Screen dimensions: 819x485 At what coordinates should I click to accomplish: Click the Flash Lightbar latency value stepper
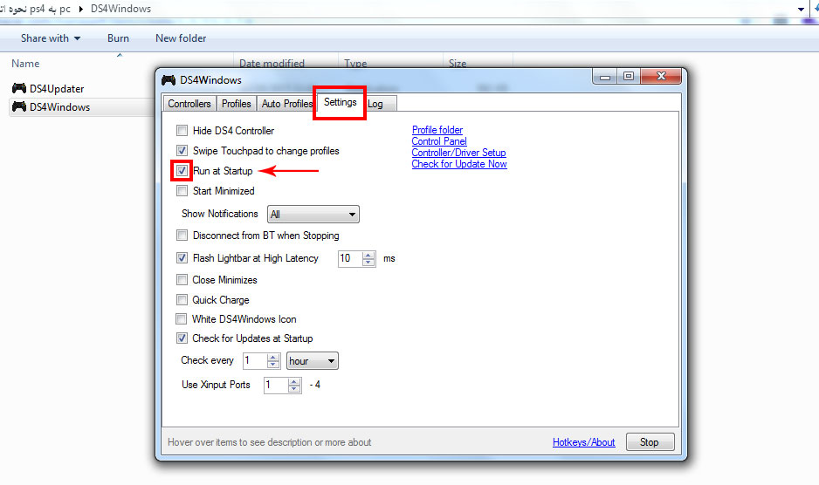point(368,259)
